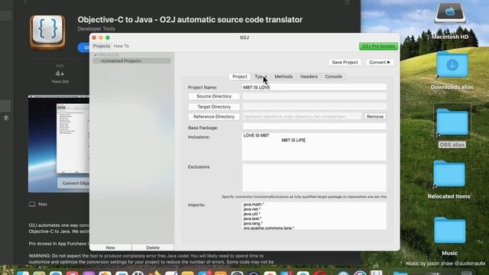Image resolution: width=489 pixels, height=275 pixels.
Task: Switch to the Project settings tab
Action: 239,76
